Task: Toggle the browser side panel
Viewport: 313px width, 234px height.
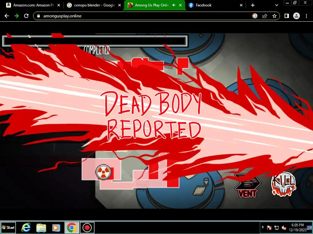Action: coord(287,16)
